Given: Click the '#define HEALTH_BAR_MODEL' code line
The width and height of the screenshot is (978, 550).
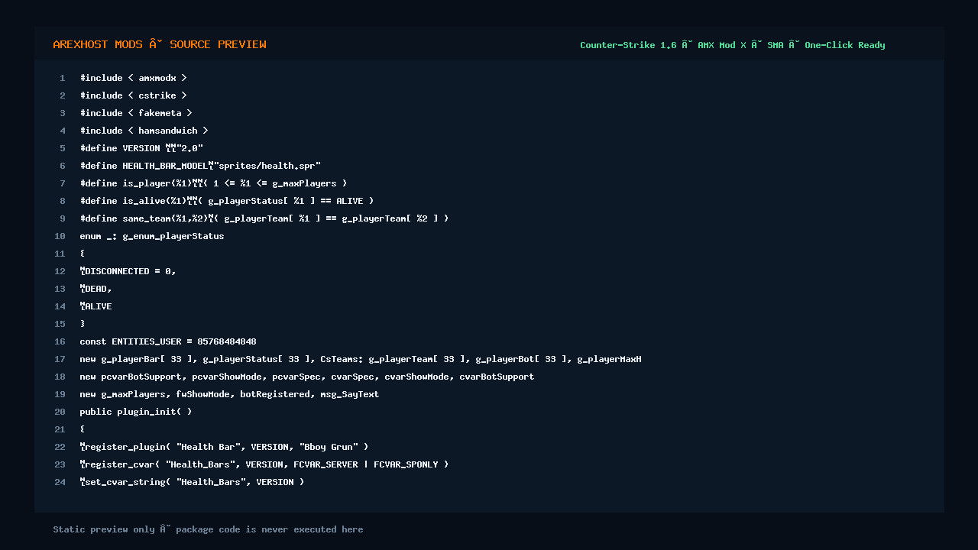Looking at the screenshot, I should click(x=200, y=166).
